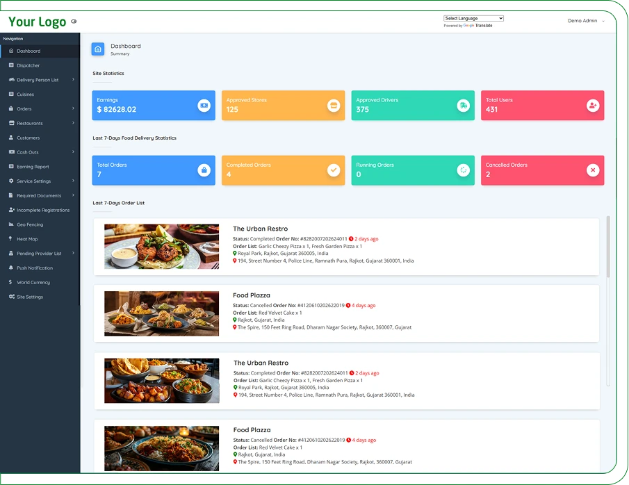Click the Required Documents file icon
Viewport: 629px width, 485px height.
pyautogui.click(x=11, y=195)
